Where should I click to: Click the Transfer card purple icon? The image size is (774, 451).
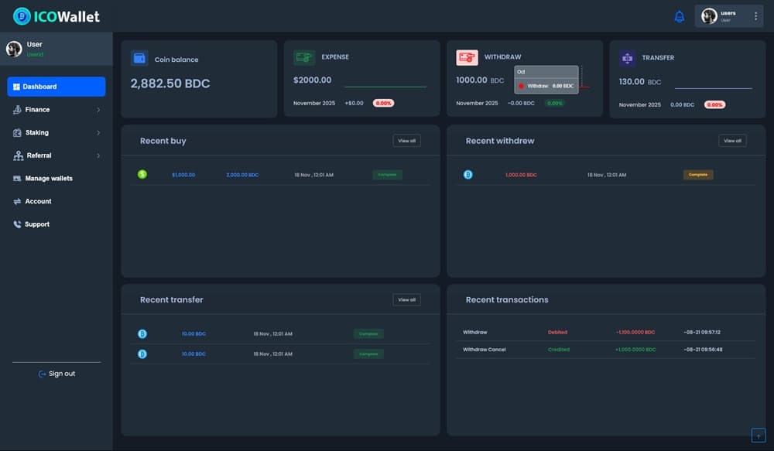(x=627, y=58)
